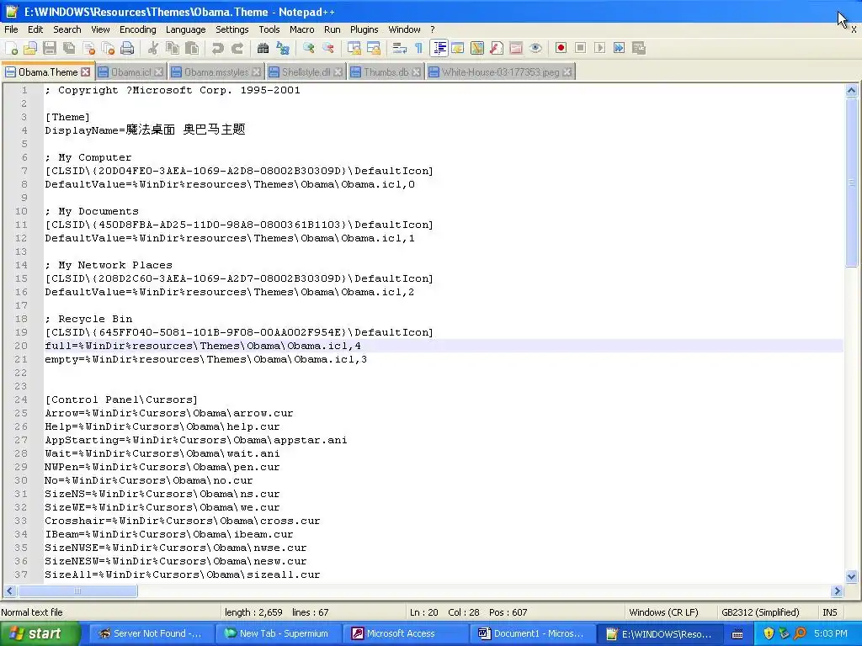Click line number 24 in margin
The image size is (862, 646).
(x=21, y=400)
